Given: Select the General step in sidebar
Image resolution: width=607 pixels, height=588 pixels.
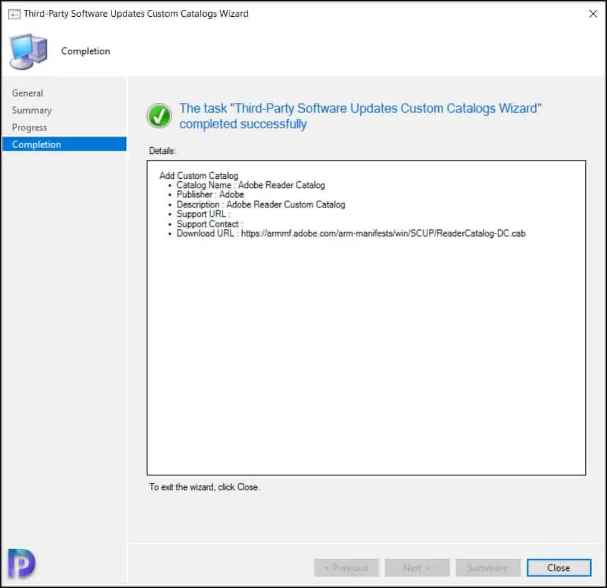Looking at the screenshot, I should [x=27, y=93].
